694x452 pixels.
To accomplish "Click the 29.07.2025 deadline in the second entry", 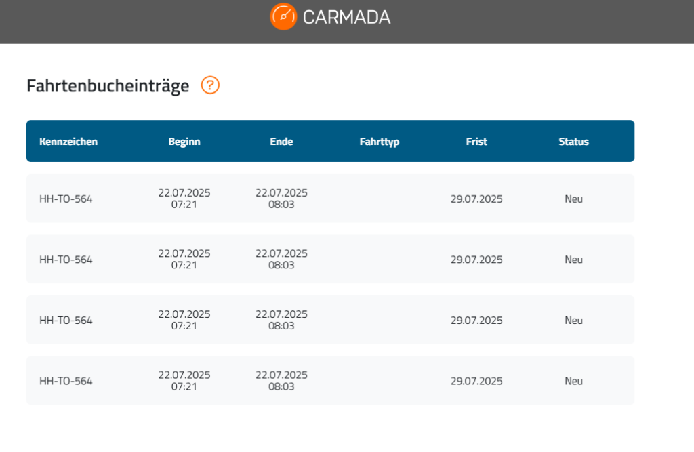I will (476, 260).
